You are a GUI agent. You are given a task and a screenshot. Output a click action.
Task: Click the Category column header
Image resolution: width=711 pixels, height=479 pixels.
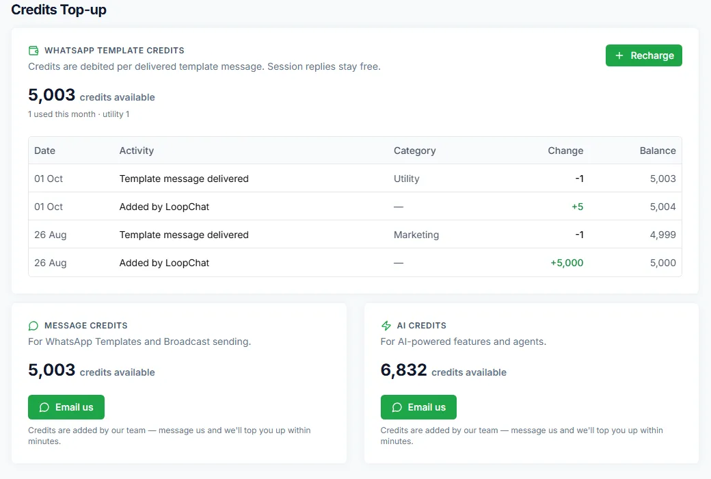414,151
